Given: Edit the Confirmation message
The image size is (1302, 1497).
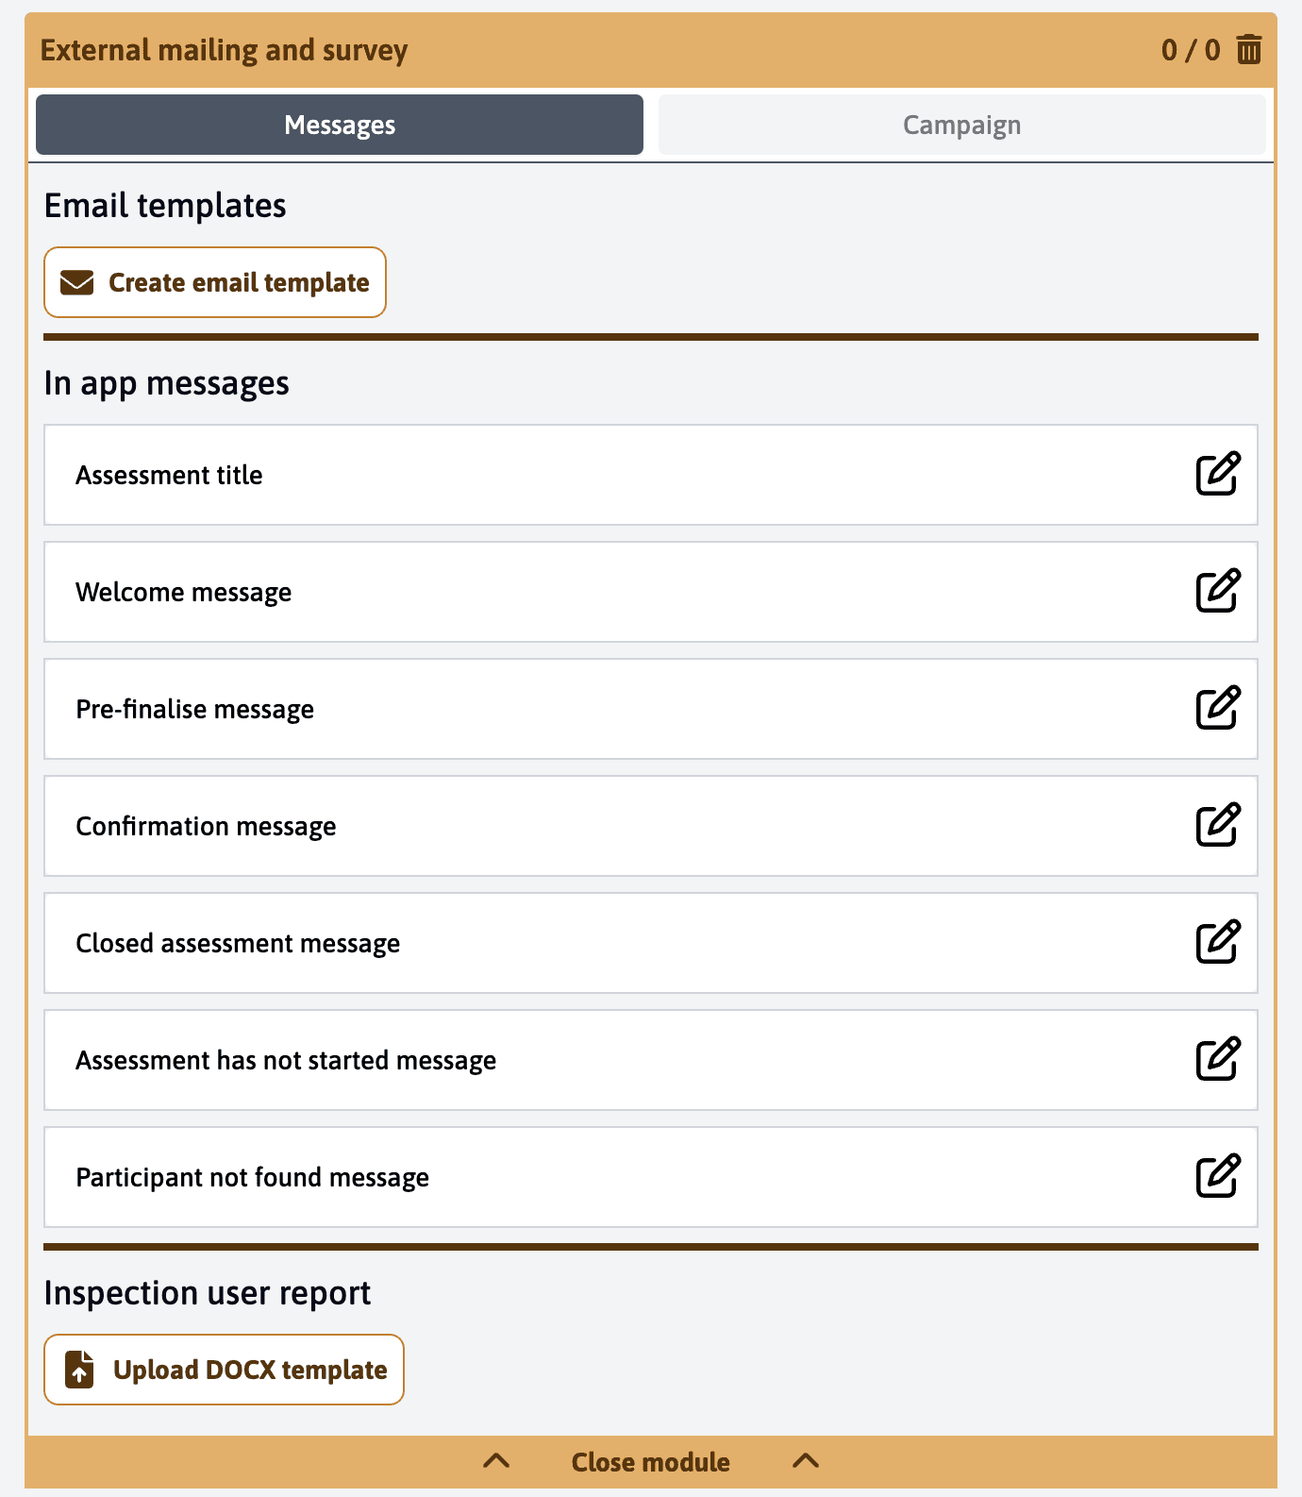Looking at the screenshot, I should click(x=1217, y=825).
